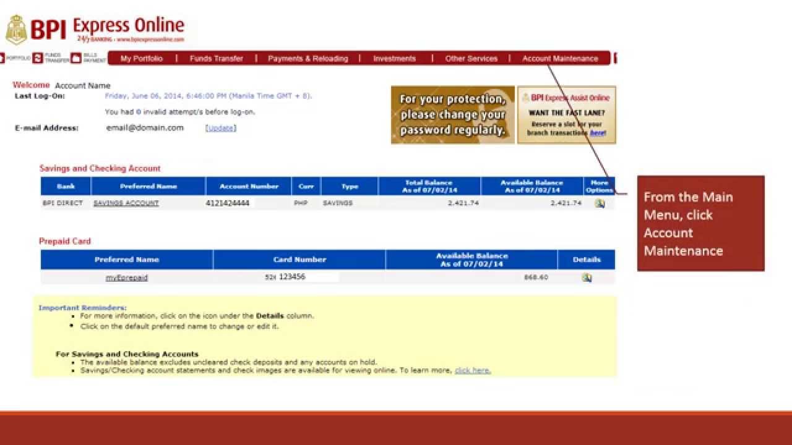Click Account Maintenance in the main menu
Image resolution: width=792 pixels, height=445 pixels.
click(560, 59)
